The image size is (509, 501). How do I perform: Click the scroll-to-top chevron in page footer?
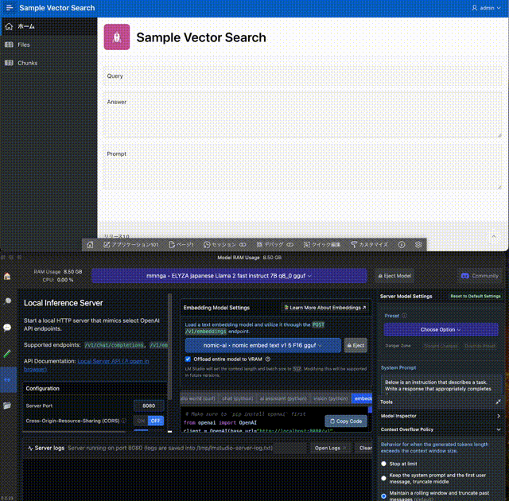click(493, 236)
